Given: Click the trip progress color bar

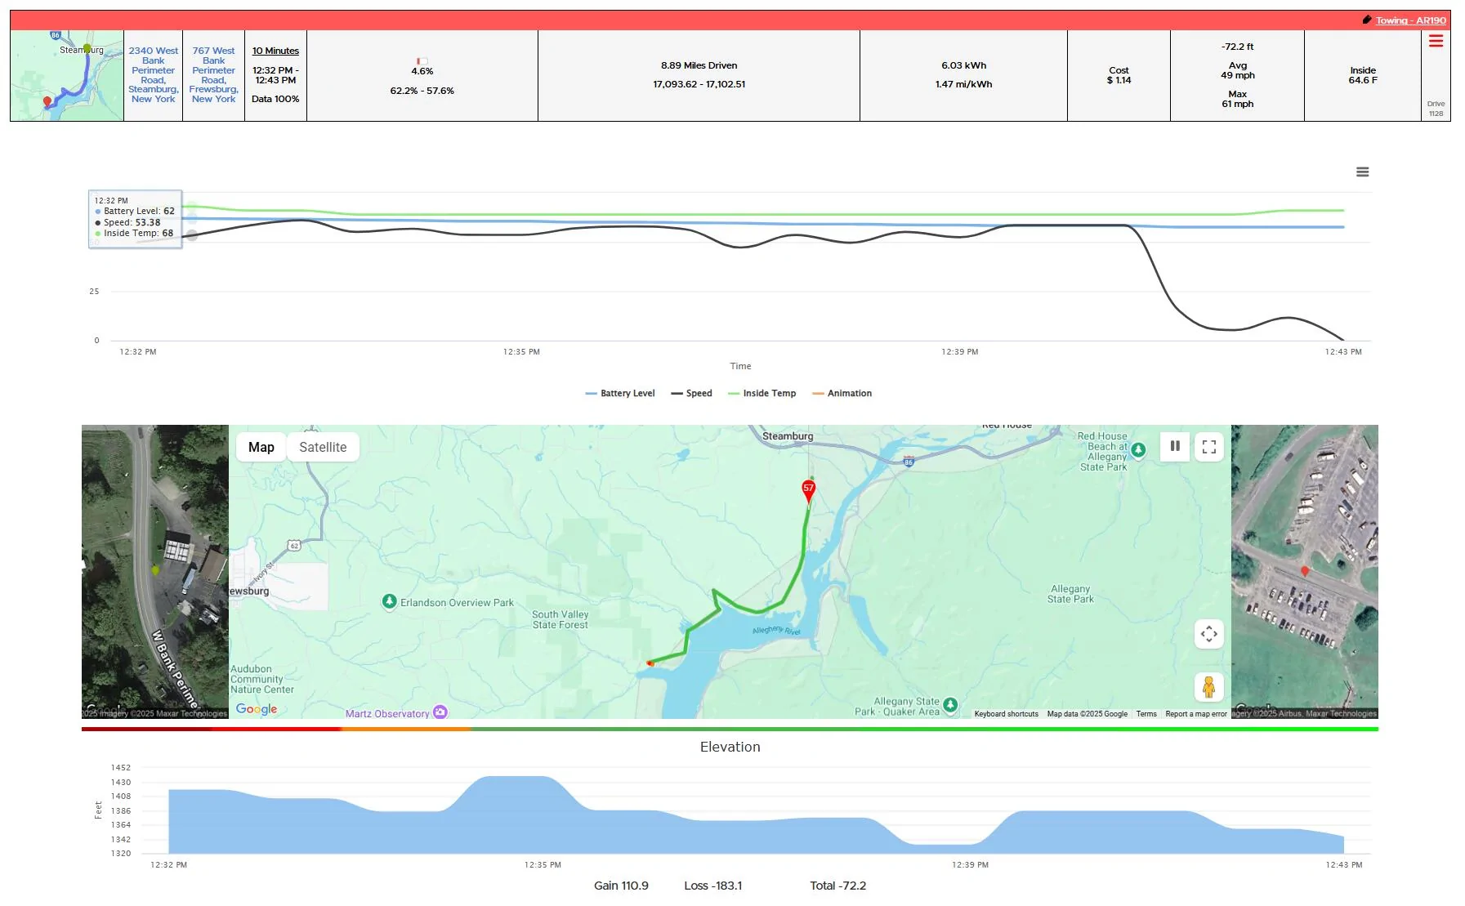Looking at the screenshot, I should point(730,729).
